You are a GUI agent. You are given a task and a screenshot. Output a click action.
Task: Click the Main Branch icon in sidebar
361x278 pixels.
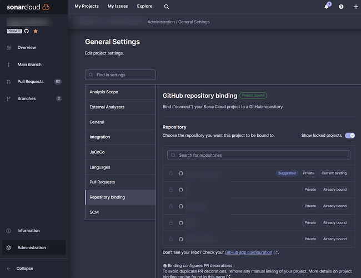[x=8, y=64]
